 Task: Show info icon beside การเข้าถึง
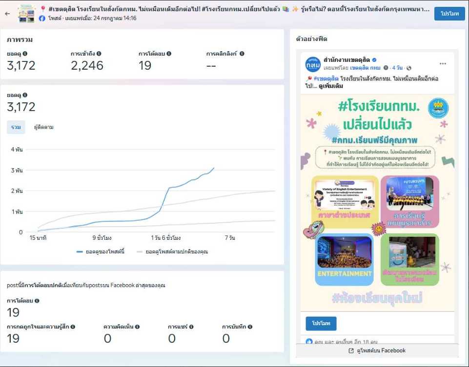pos(99,54)
